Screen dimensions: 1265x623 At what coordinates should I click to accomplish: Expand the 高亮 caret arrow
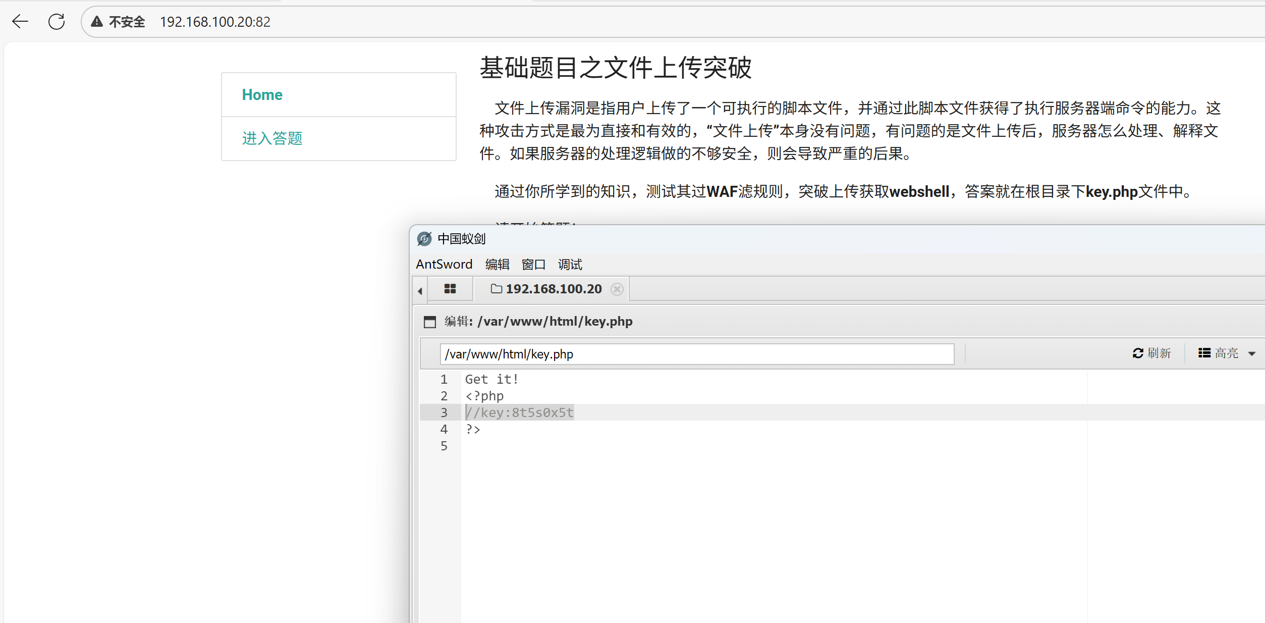(x=1252, y=354)
